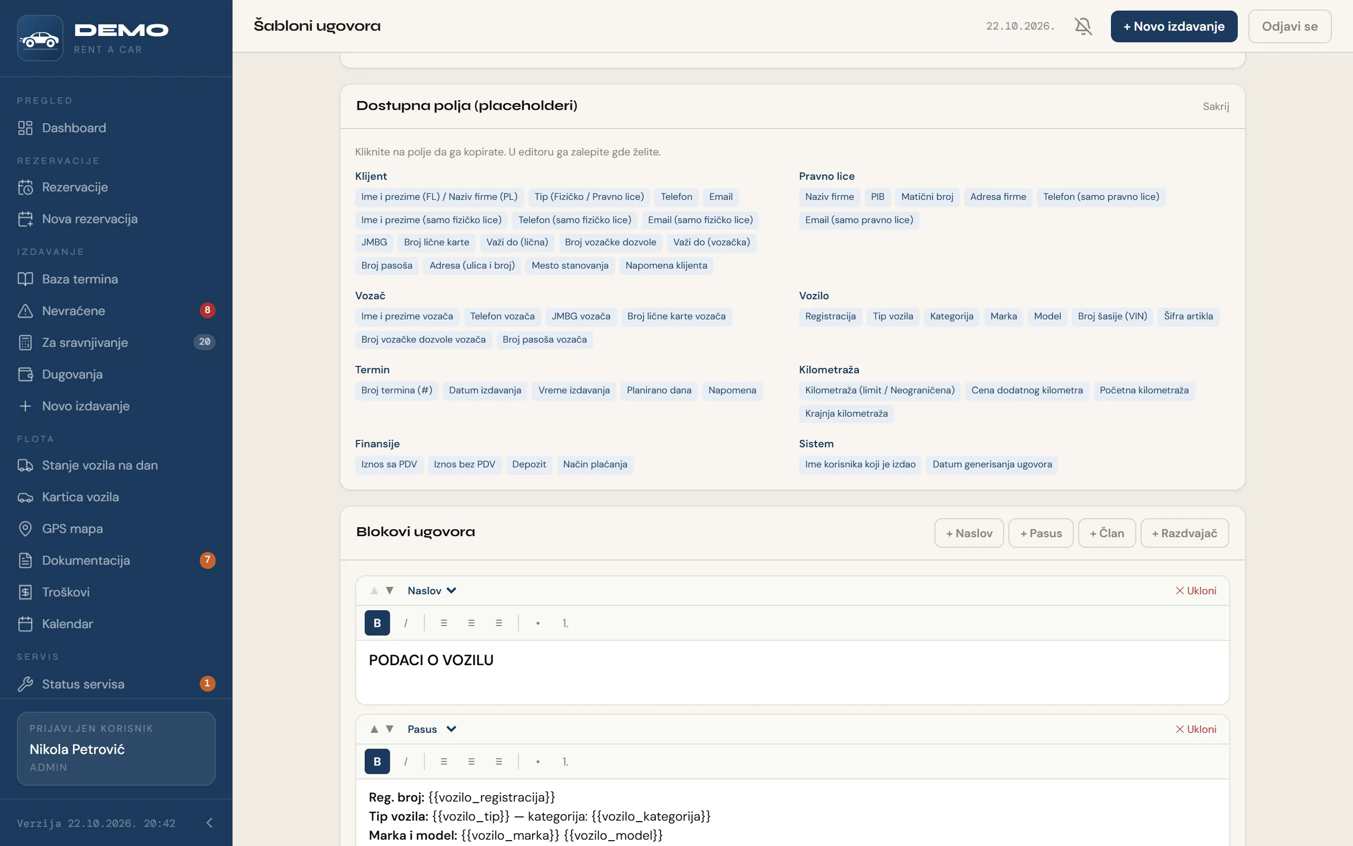This screenshot has width=1353, height=846.
Task: Collapse the sidebar with the chevron arrow
Action: pos(209,823)
